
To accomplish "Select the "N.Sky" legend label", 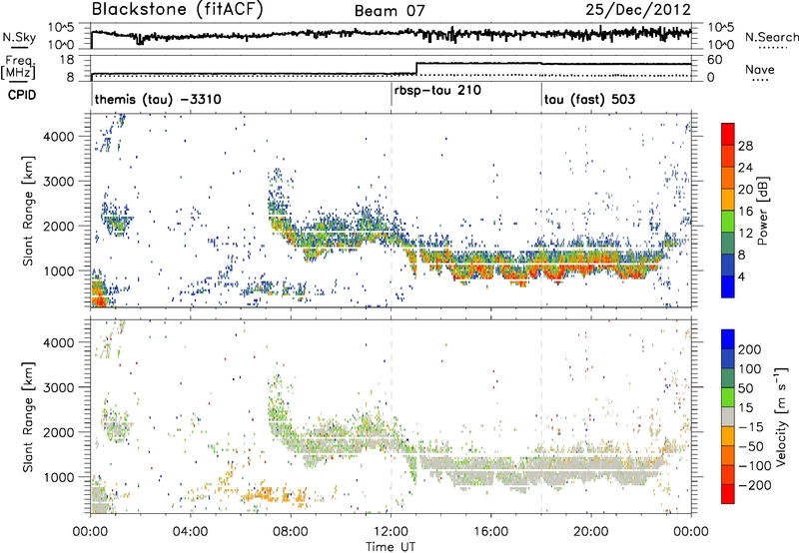I will (19, 37).
